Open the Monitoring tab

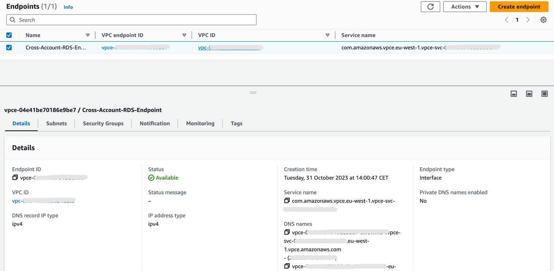click(x=200, y=123)
